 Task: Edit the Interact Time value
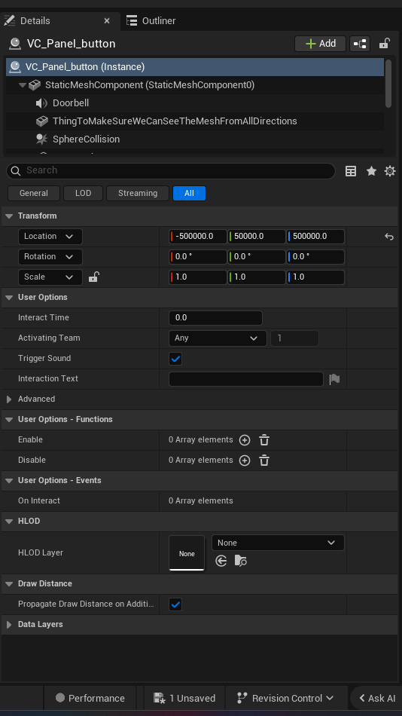pos(215,318)
